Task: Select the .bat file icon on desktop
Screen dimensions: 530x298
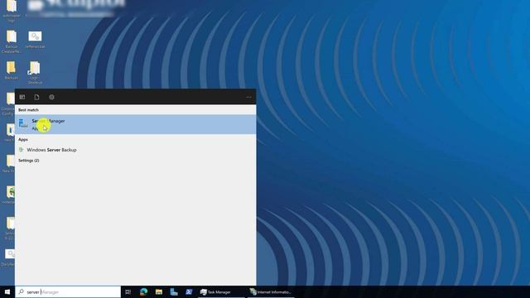Action: [x=35, y=40]
